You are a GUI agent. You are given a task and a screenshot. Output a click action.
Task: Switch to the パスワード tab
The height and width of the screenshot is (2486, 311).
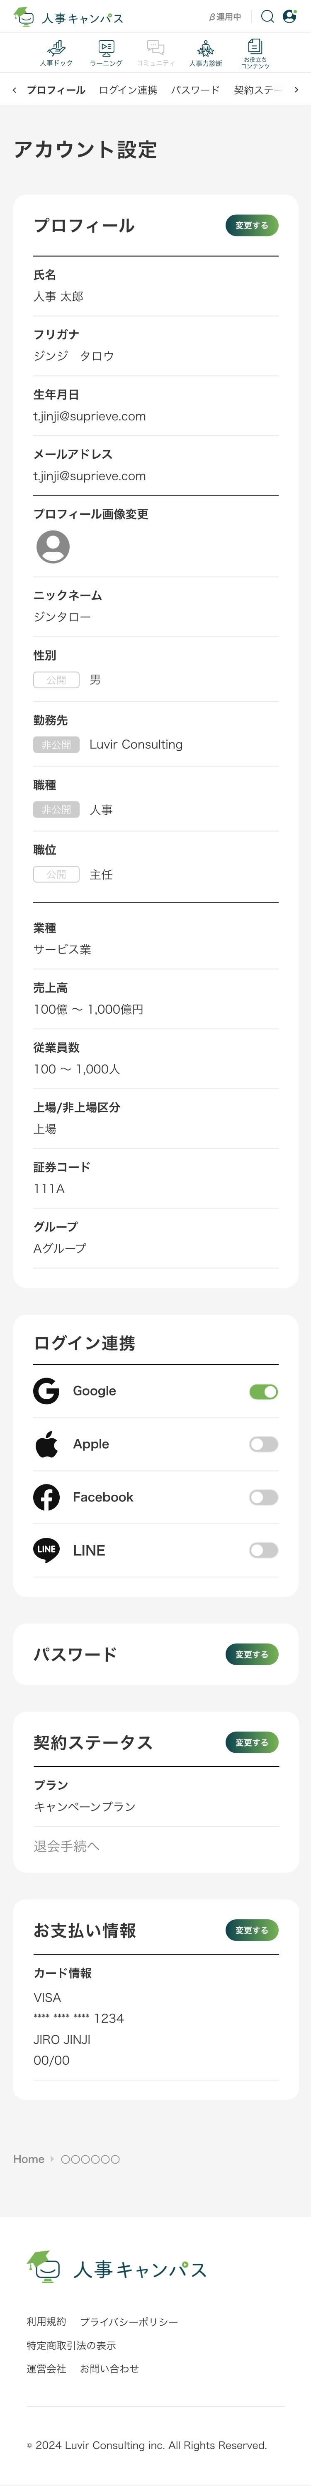click(195, 90)
